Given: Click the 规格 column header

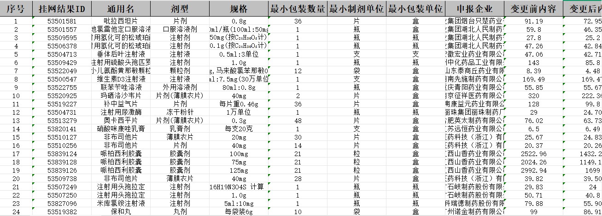Looking at the screenshot, I should point(239,9).
